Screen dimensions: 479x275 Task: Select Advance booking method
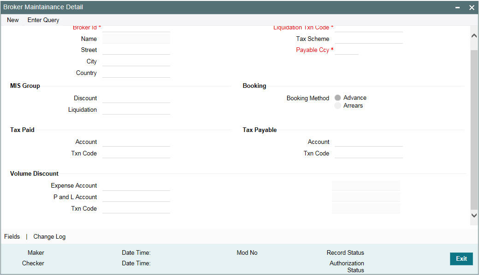tap(337, 97)
